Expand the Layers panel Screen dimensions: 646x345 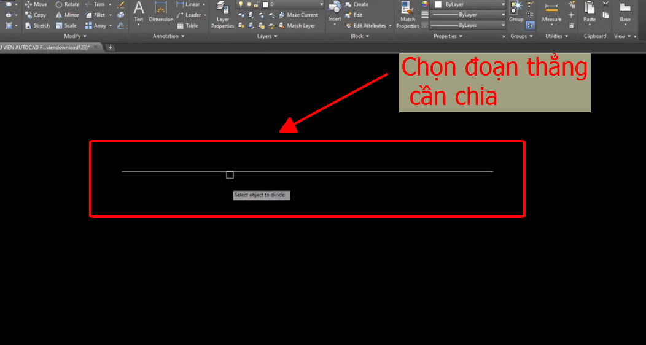(267, 36)
